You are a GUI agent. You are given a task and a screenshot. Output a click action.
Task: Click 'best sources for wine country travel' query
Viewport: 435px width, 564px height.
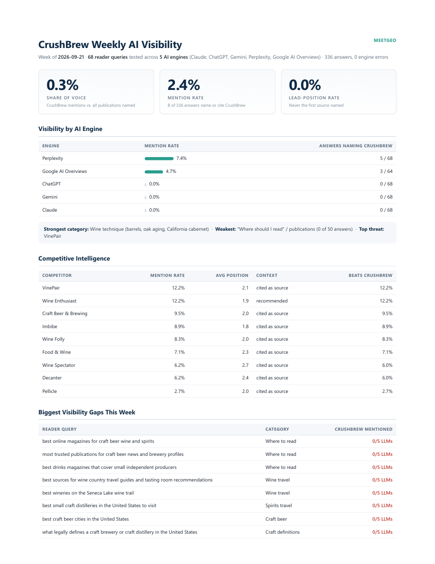127,480
